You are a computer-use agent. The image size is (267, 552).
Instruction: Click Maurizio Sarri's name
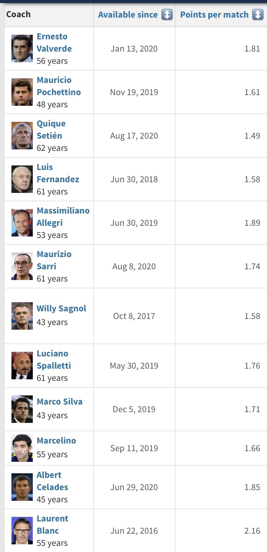(x=54, y=260)
